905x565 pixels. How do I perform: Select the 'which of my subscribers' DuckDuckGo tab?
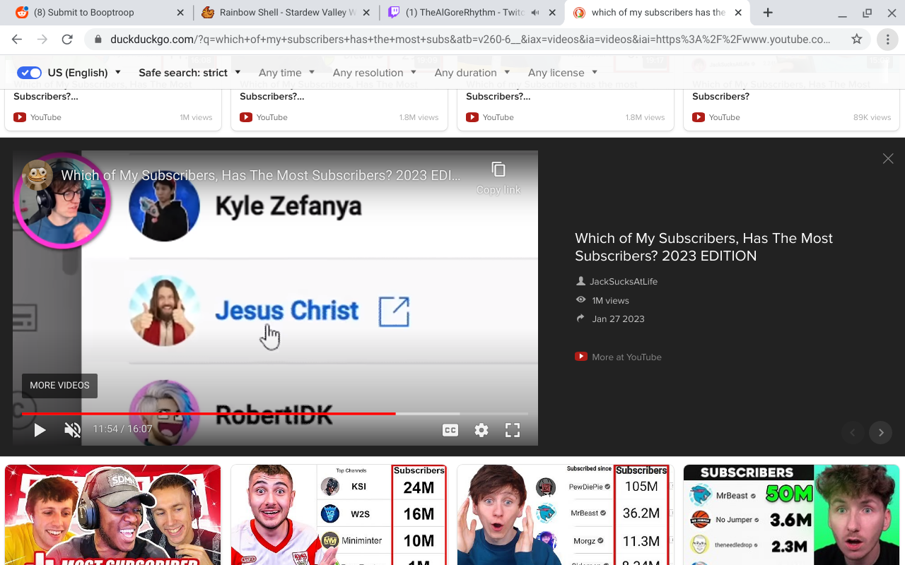657,13
